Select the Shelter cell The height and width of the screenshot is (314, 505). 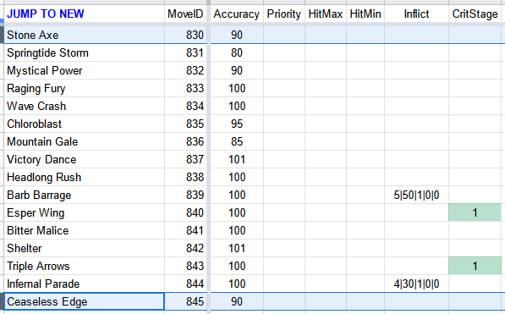tap(84, 248)
